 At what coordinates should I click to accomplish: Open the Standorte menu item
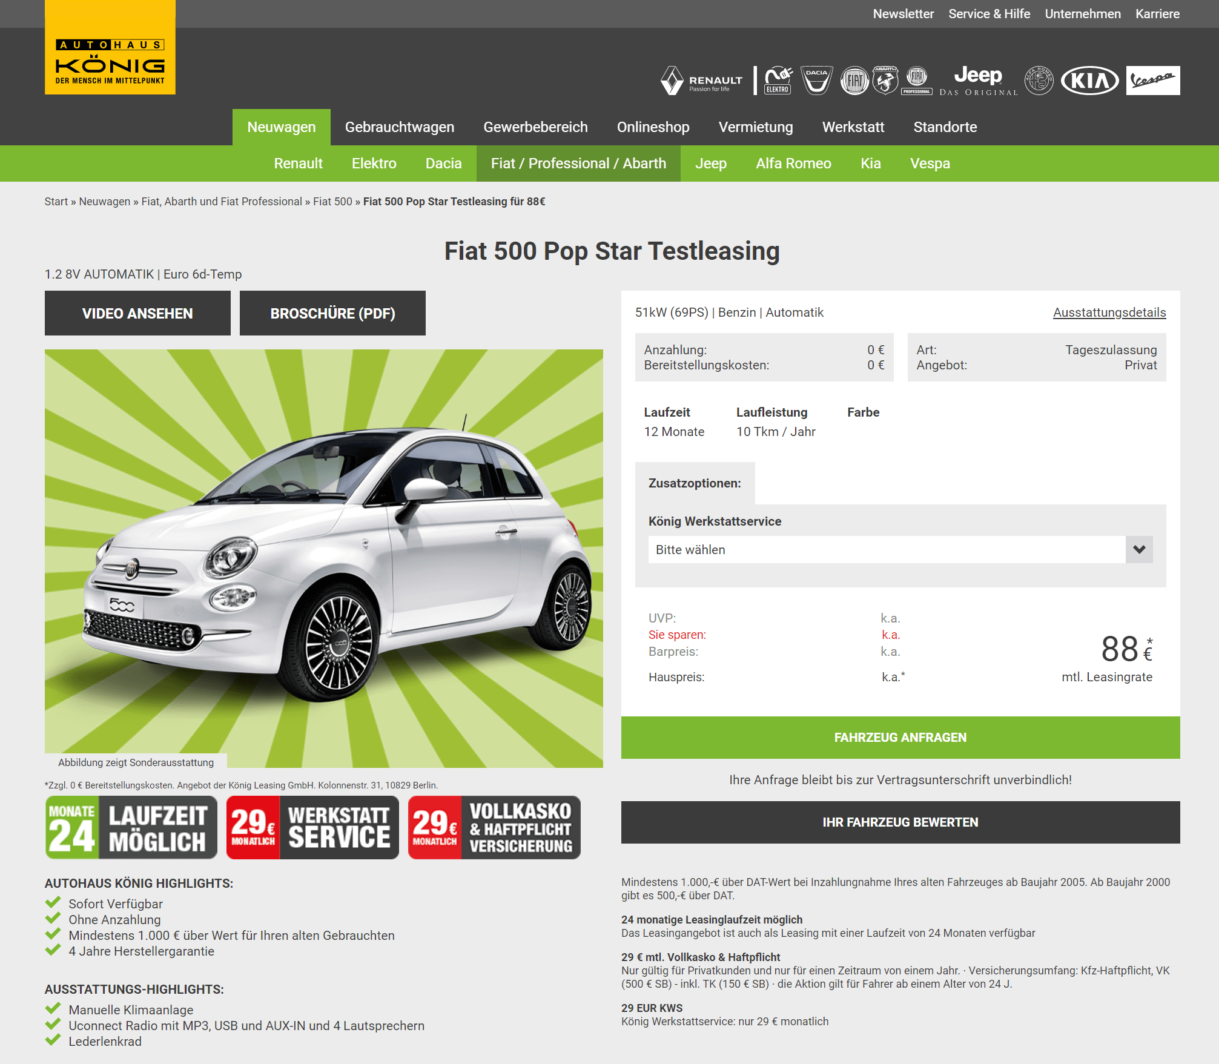click(x=945, y=127)
